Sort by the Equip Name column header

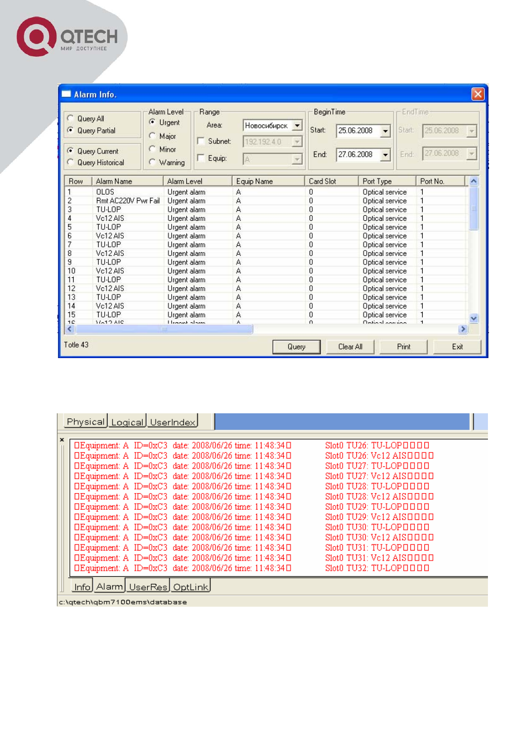click(269, 181)
